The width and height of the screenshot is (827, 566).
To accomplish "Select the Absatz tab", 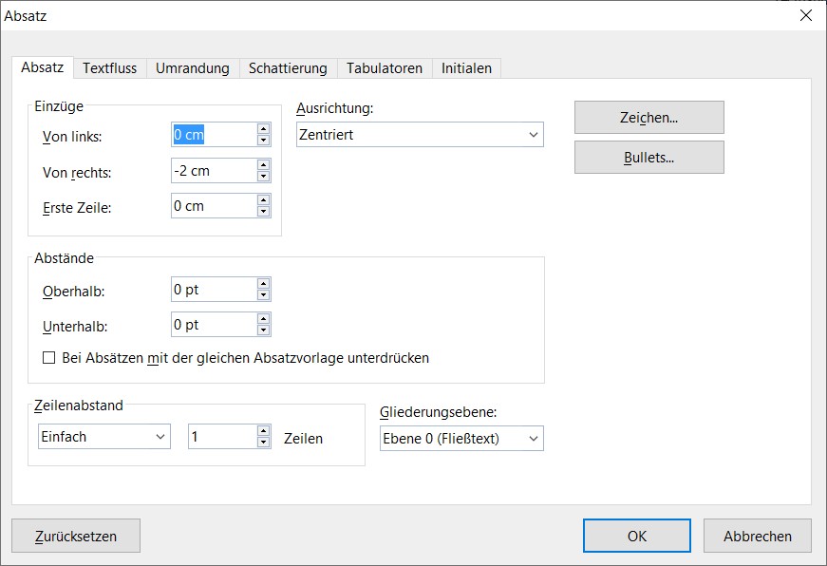I will tap(42, 67).
